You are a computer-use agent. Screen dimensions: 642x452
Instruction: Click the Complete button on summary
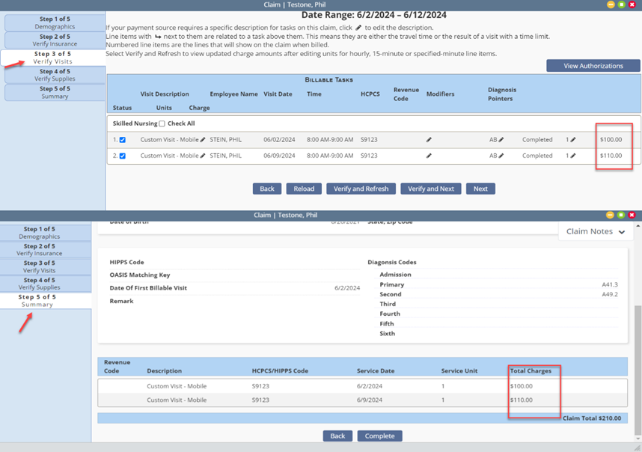pyautogui.click(x=379, y=436)
